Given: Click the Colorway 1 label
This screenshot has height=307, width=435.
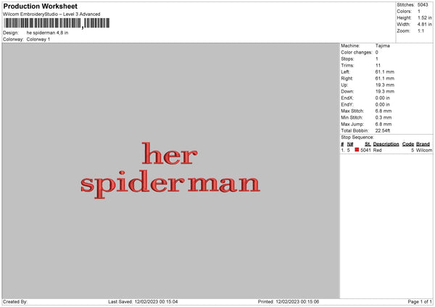Looking at the screenshot, I should (38, 39).
